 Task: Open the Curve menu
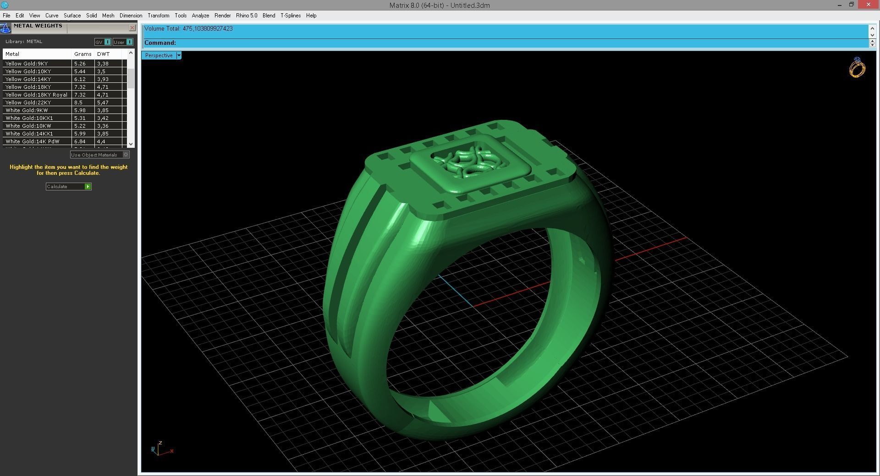pos(52,16)
